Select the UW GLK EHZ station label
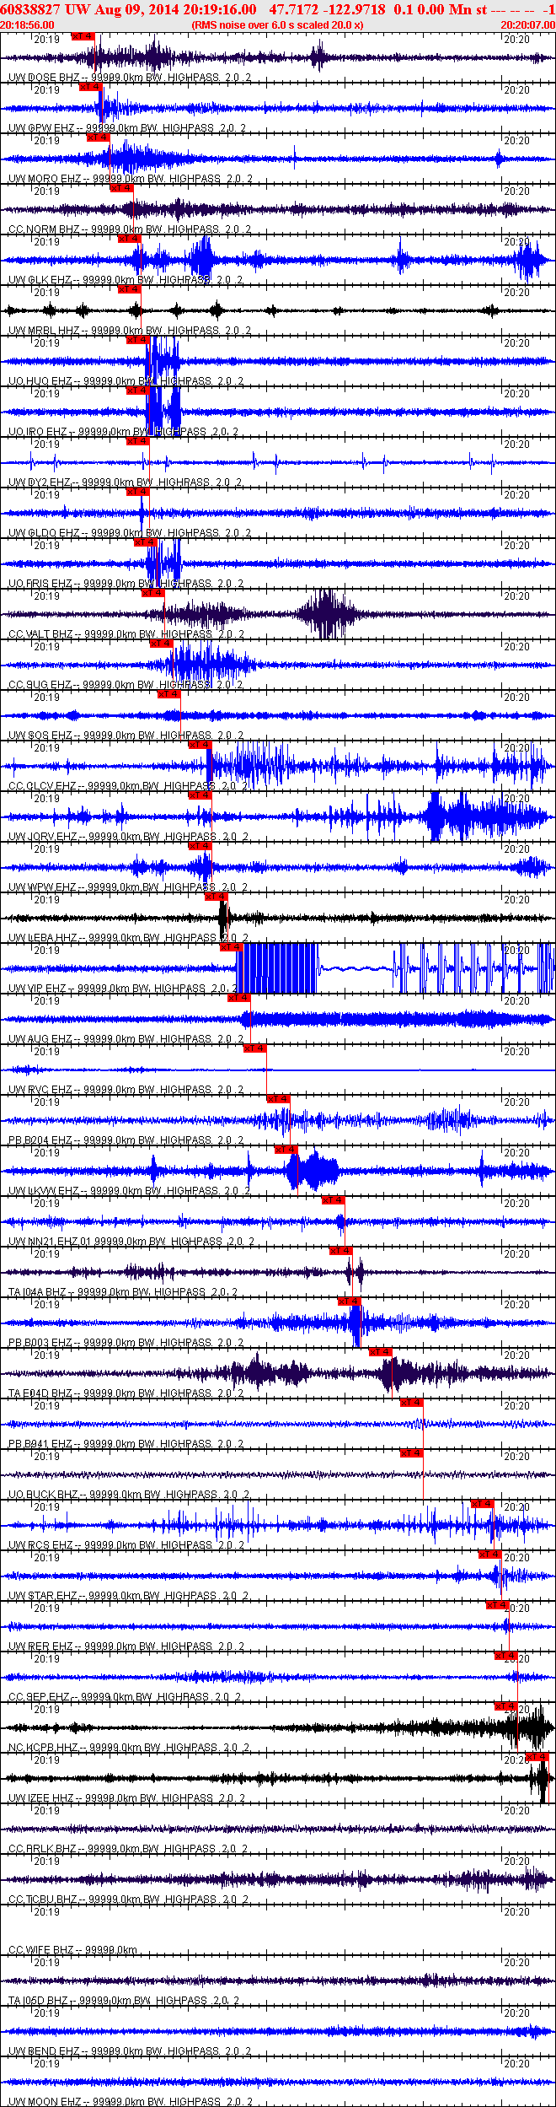This screenshot has width=556, height=2107. (40, 280)
